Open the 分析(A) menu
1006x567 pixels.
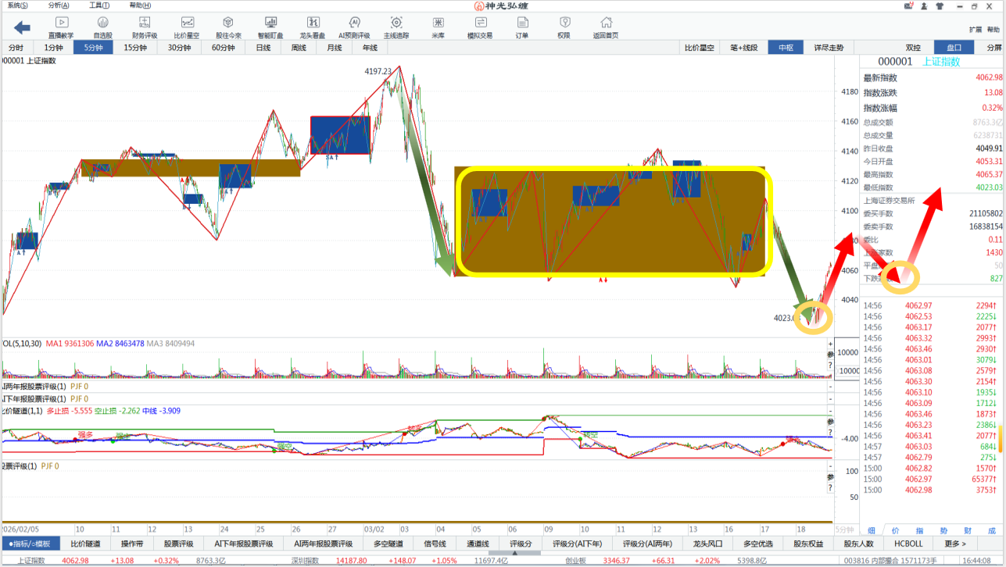59,5
